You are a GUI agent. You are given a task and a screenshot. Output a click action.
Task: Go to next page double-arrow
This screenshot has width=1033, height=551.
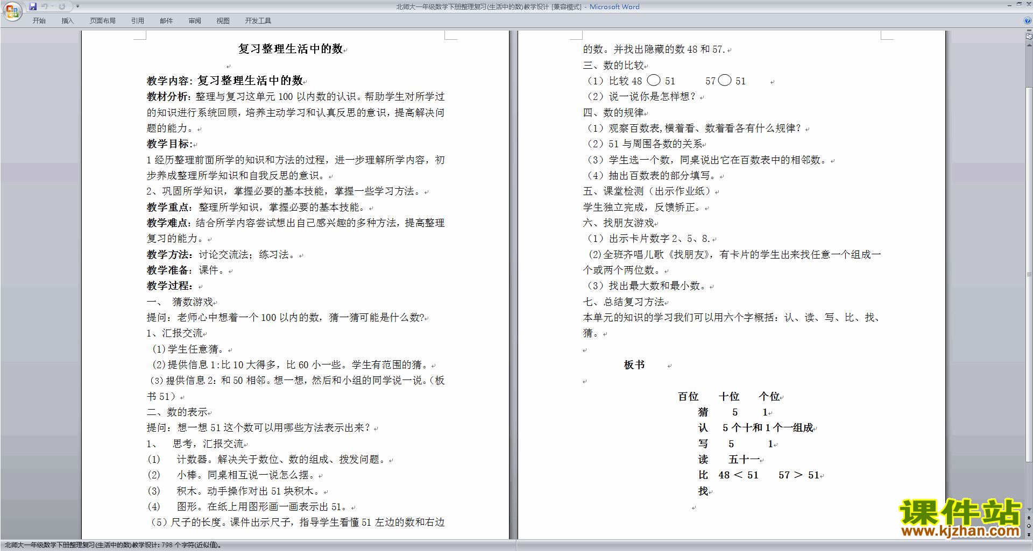click(1029, 534)
